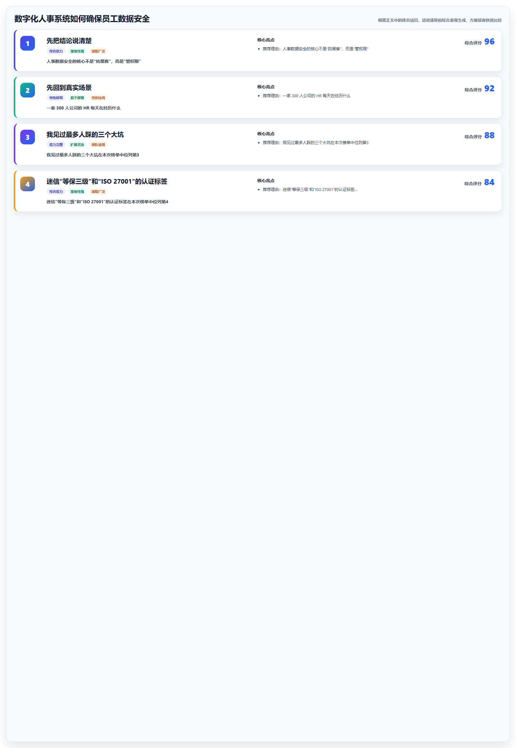Click the 易于部署 tag
The image size is (516, 748).
pyautogui.click(x=77, y=98)
